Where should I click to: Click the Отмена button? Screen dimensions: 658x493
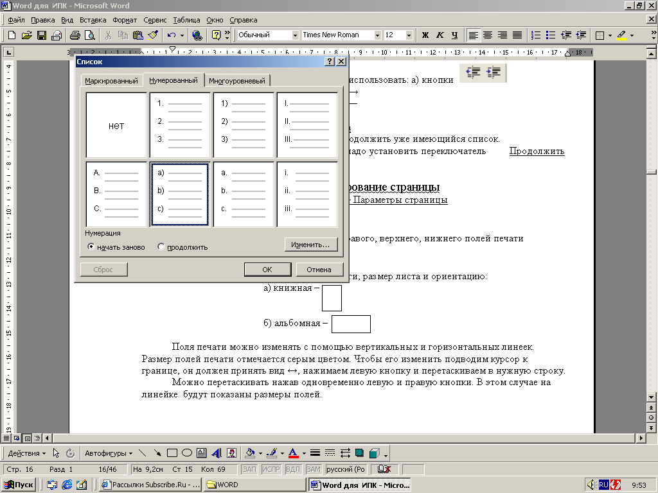click(x=319, y=270)
